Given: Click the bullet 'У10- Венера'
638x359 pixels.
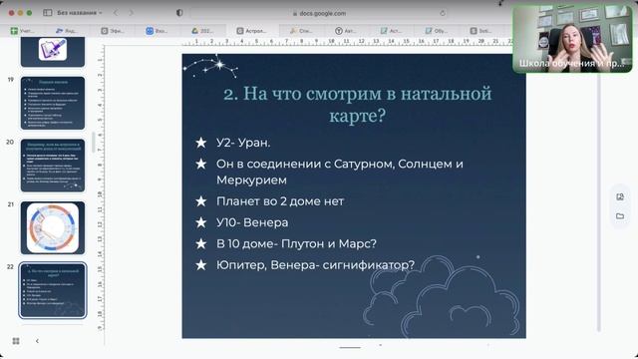Looking at the screenshot, I should [x=252, y=222].
